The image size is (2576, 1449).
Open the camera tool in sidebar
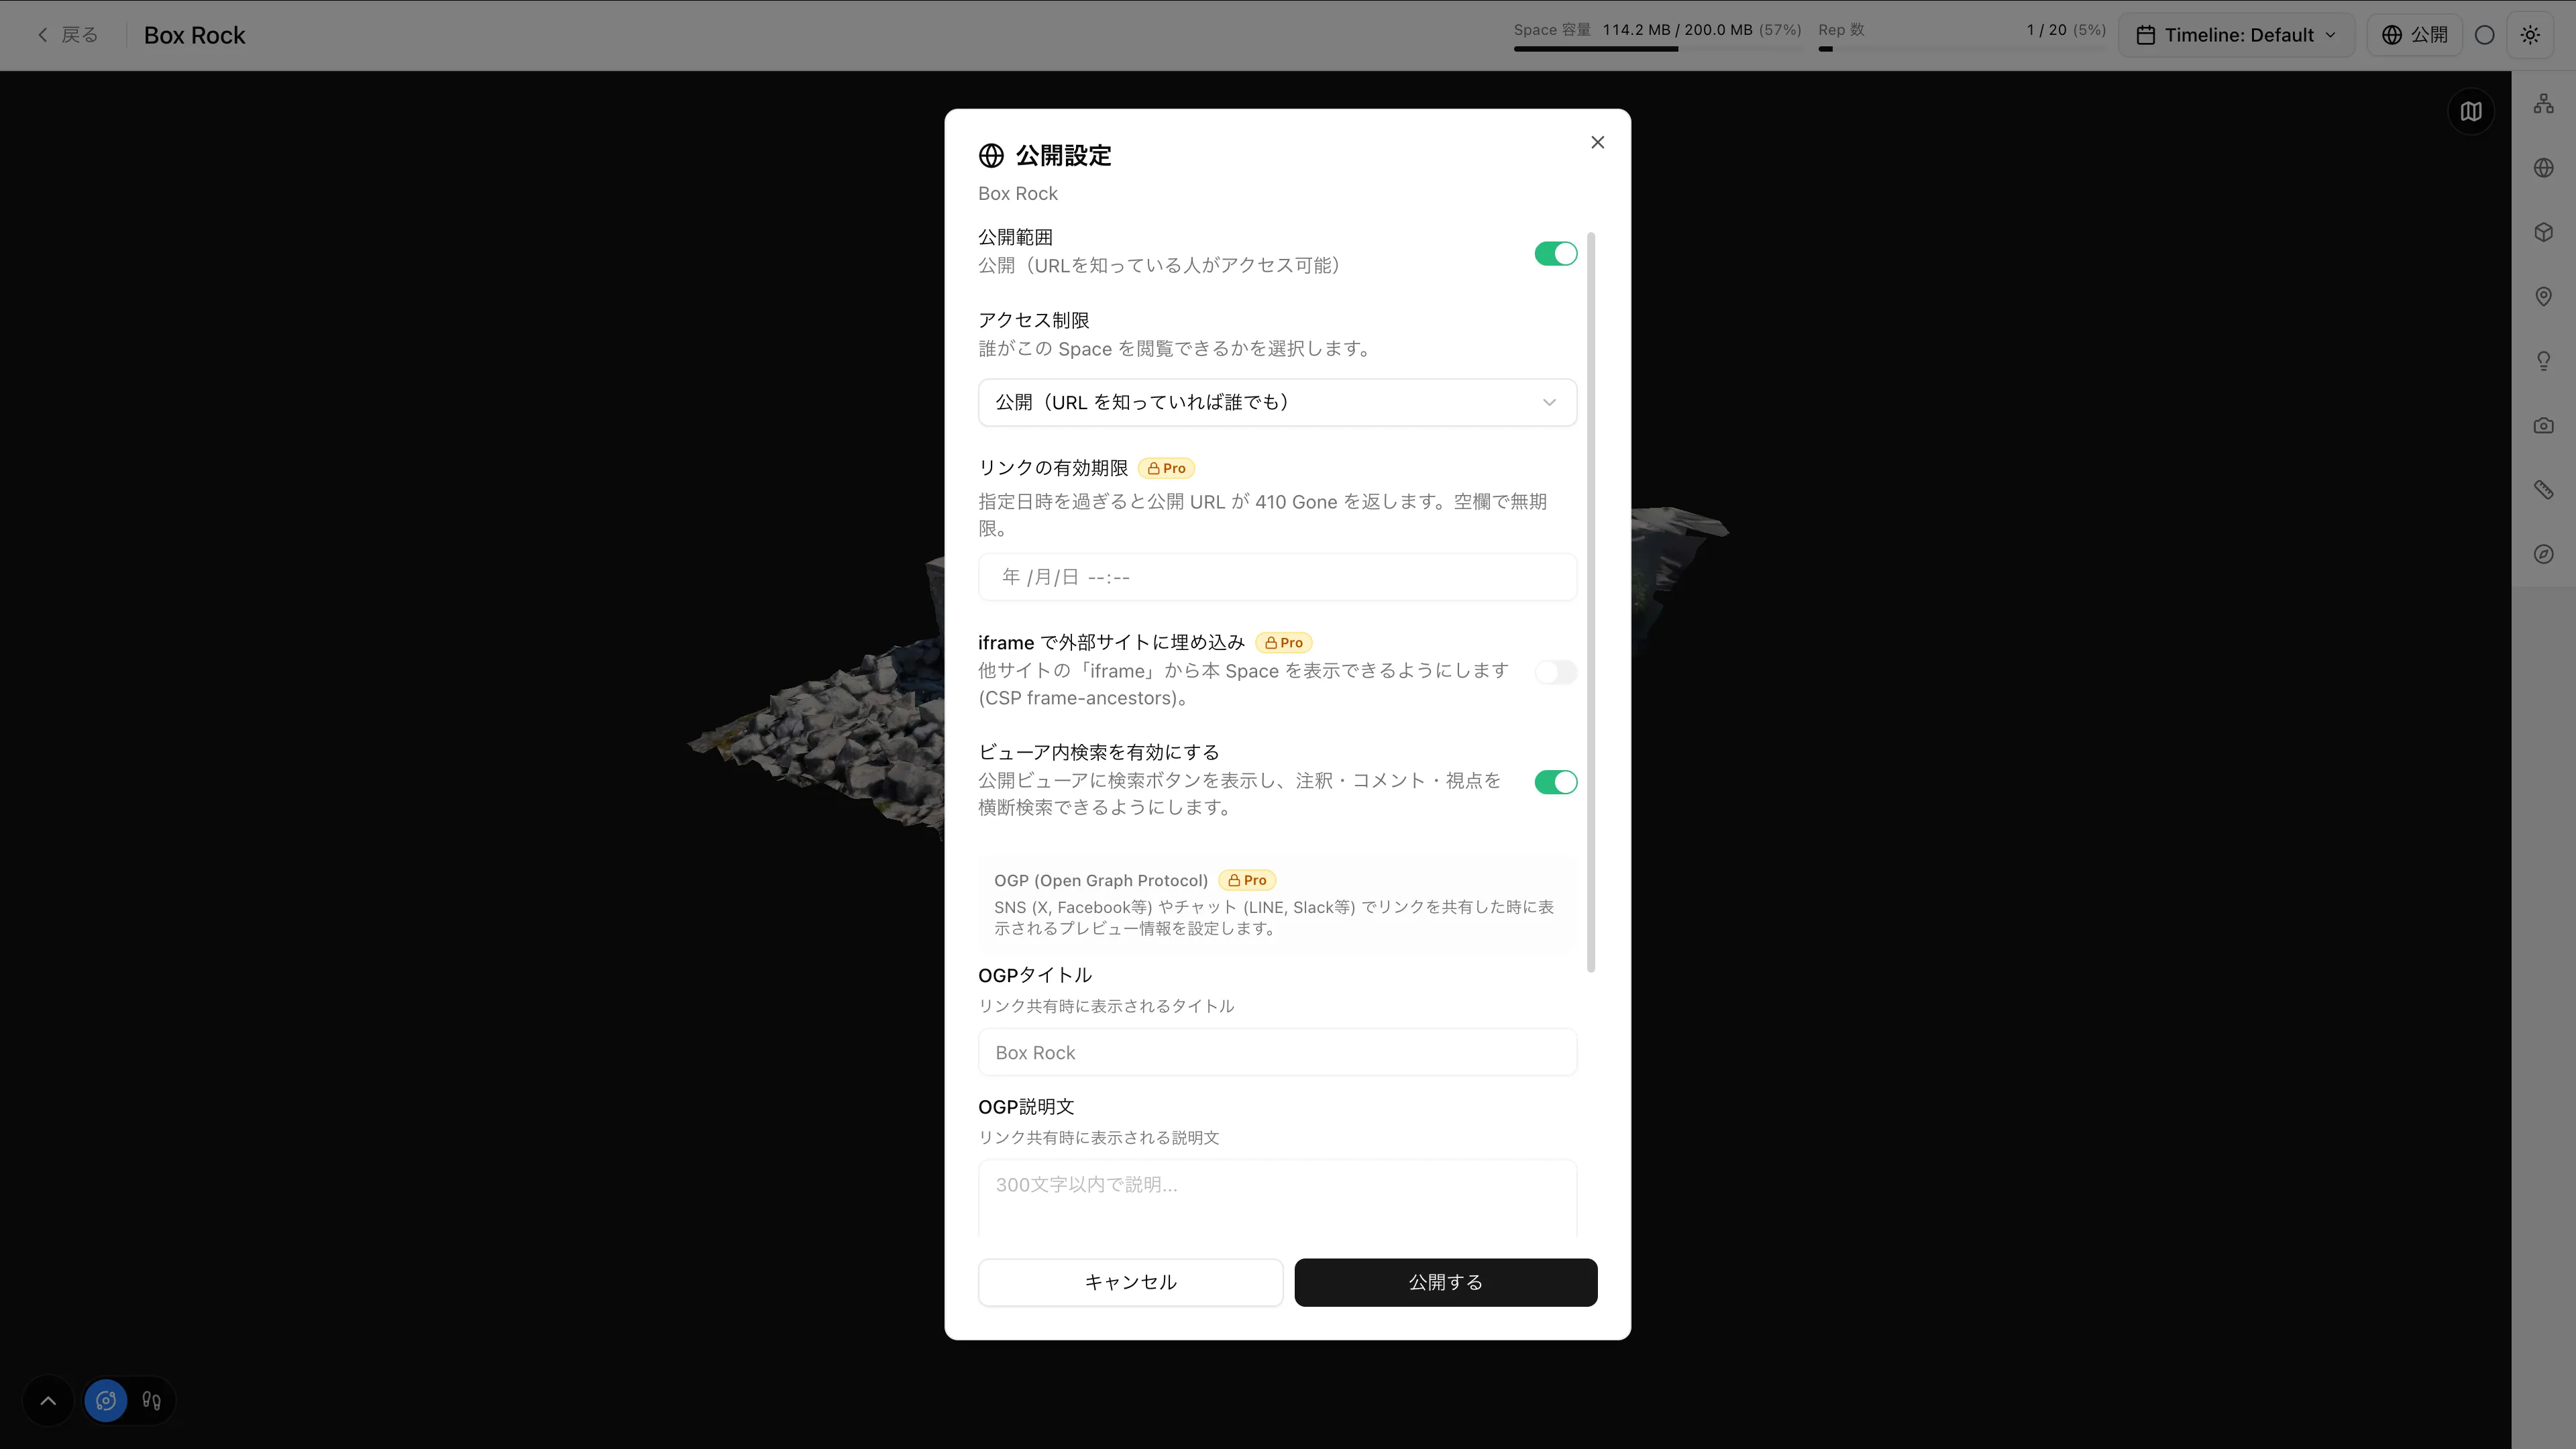[2543, 426]
